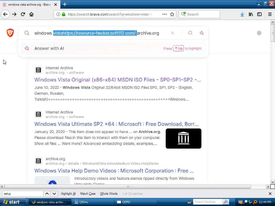Click the horizontal scrollbar right arrow
275x206 pixels.
click(x=268, y=187)
